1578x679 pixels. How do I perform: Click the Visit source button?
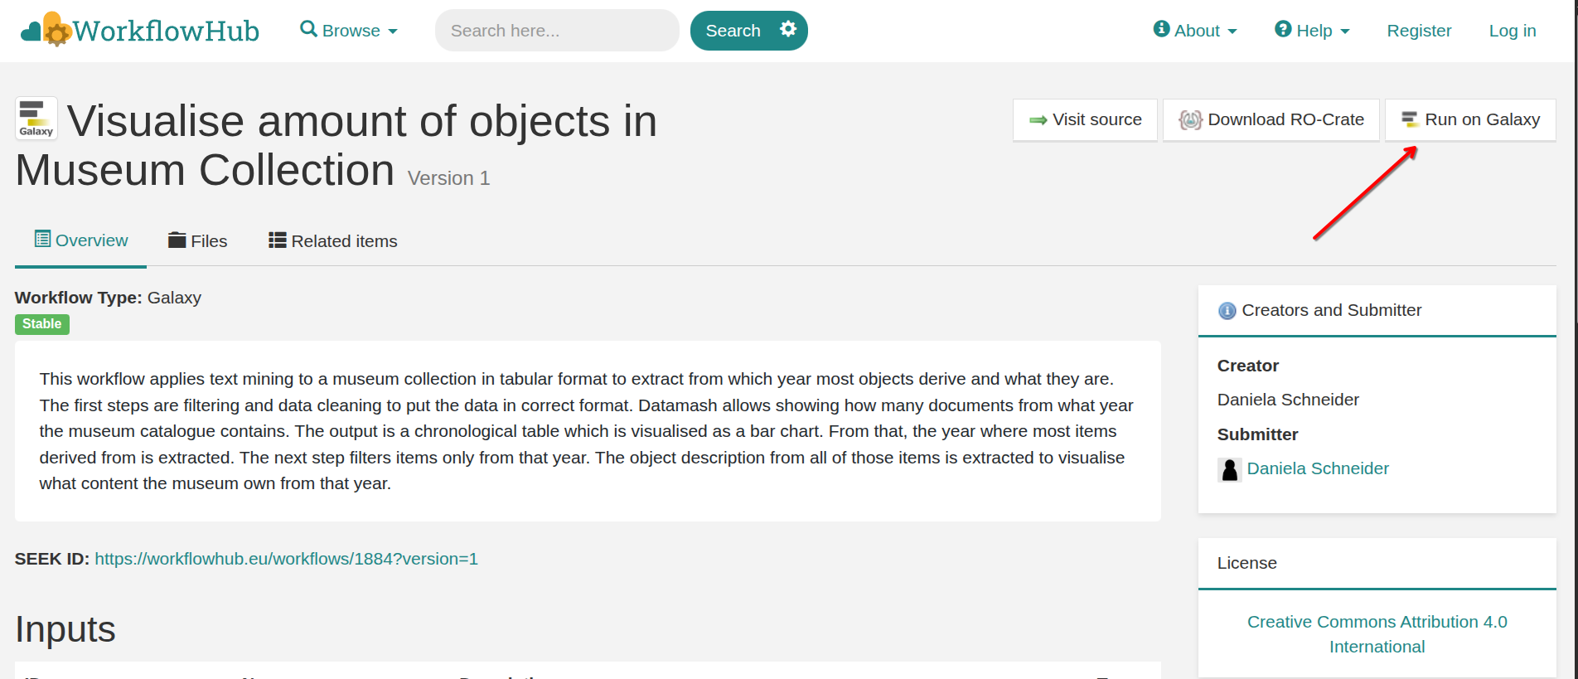(1085, 120)
